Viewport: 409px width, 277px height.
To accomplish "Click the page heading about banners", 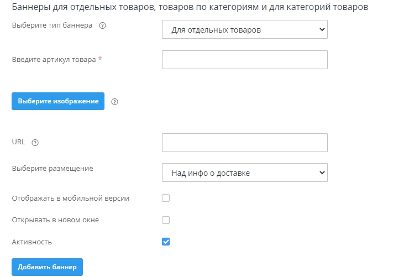I will [x=190, y=7].
